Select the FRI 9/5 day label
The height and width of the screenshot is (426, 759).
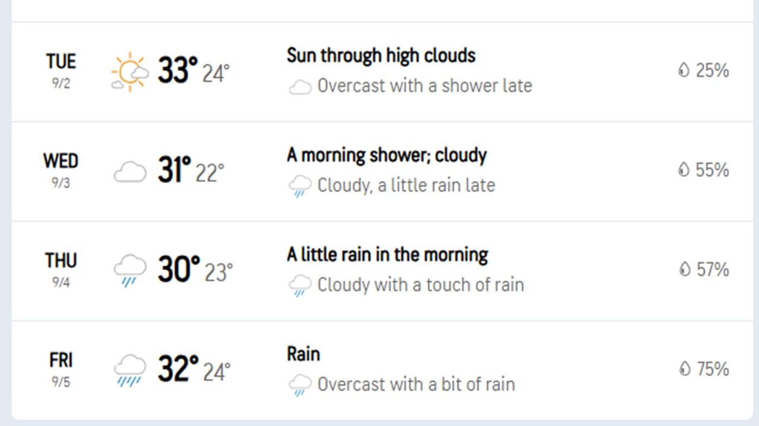[x=60, y=368]
